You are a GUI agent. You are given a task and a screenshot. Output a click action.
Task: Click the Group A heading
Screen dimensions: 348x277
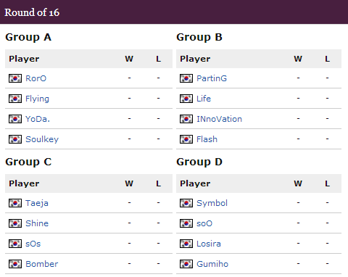pos(28,38)
